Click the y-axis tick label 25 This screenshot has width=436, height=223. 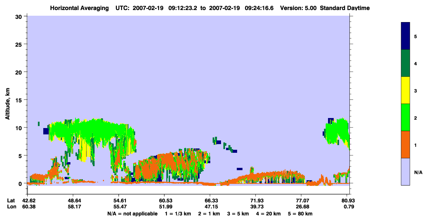coord(19,44)
